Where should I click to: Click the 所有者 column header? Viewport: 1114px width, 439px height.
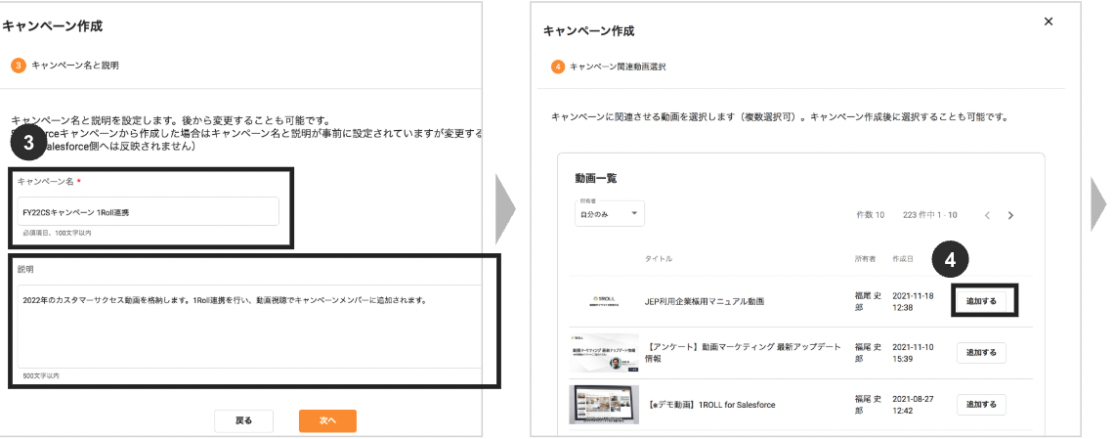pos(866,258)
